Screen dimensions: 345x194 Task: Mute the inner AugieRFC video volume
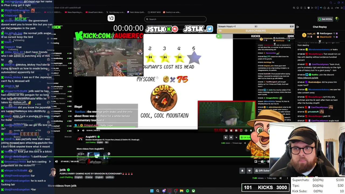coord(83,130)
